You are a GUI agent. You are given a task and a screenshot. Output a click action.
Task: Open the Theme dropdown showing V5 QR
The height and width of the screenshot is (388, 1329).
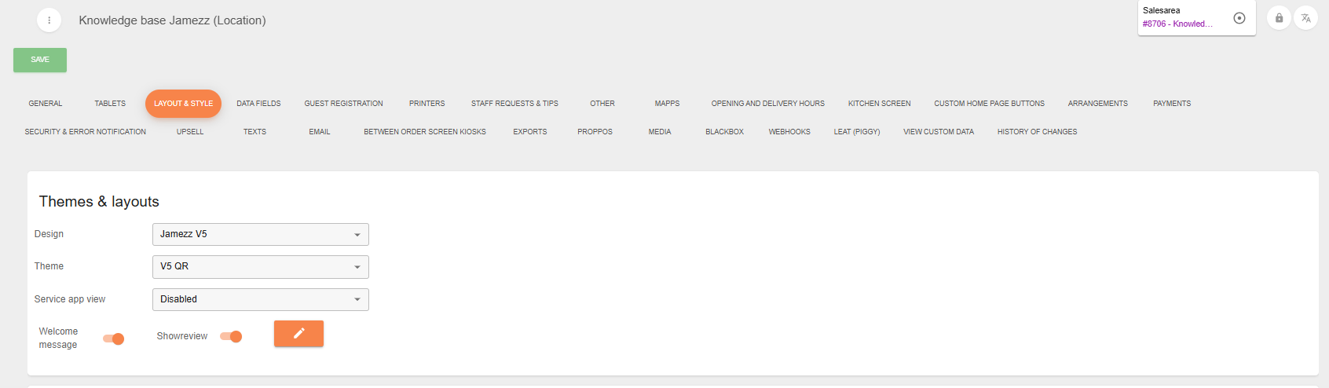[260, 266]
